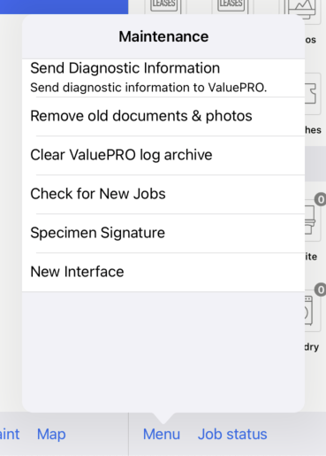
Task: Open Job status from bottom toolbar
Action: 232,434
